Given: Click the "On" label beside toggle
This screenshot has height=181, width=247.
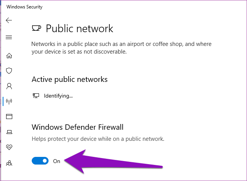Looking at the screenshot, I should click(x=57, y=161).
